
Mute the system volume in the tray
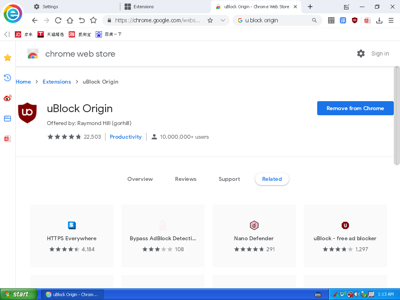[x=357, y=294]
